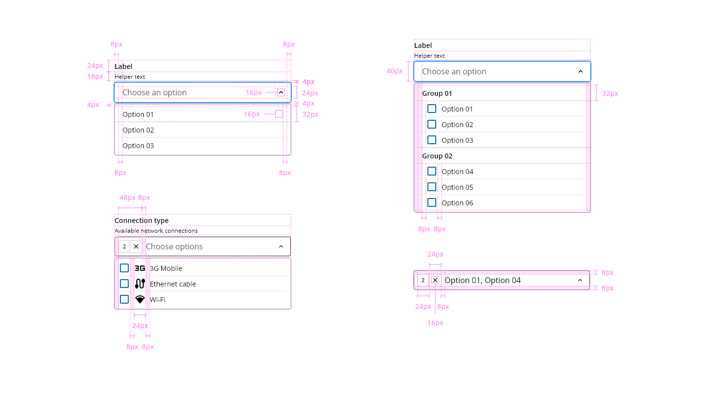Click inside the right-panel Choose an option input field
Viewport: 705px width, 398px height.
(490, 71)
